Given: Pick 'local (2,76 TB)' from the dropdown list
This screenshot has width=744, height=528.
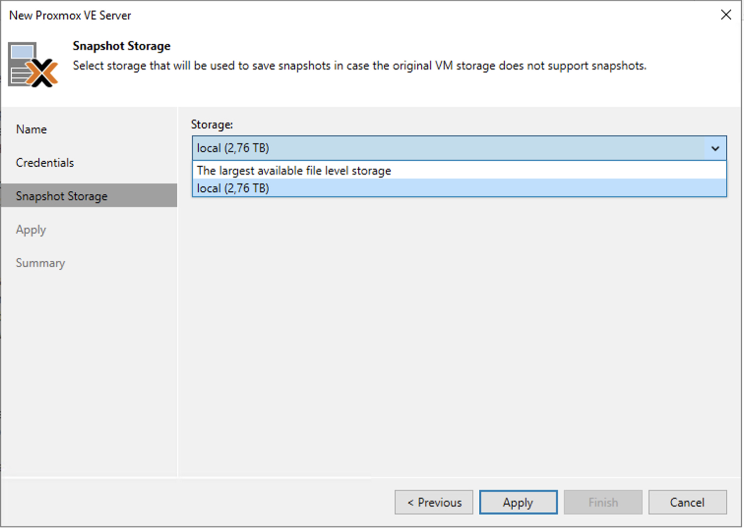Looking at the screenshot, I should tap(233, 188).
